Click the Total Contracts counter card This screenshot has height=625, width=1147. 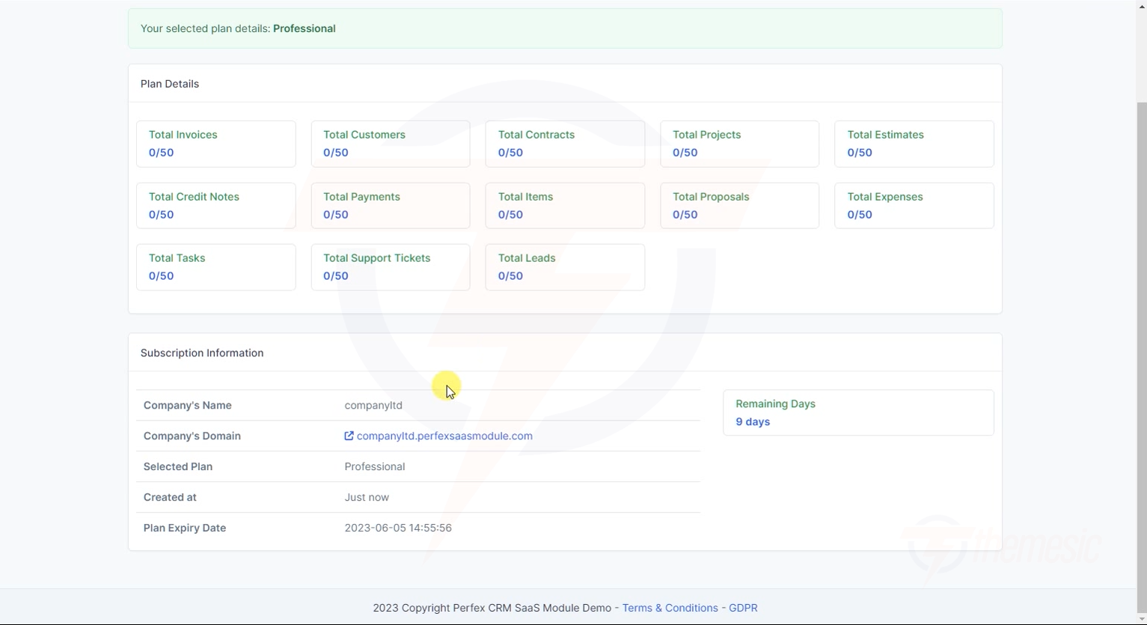[x=565, y=144]
